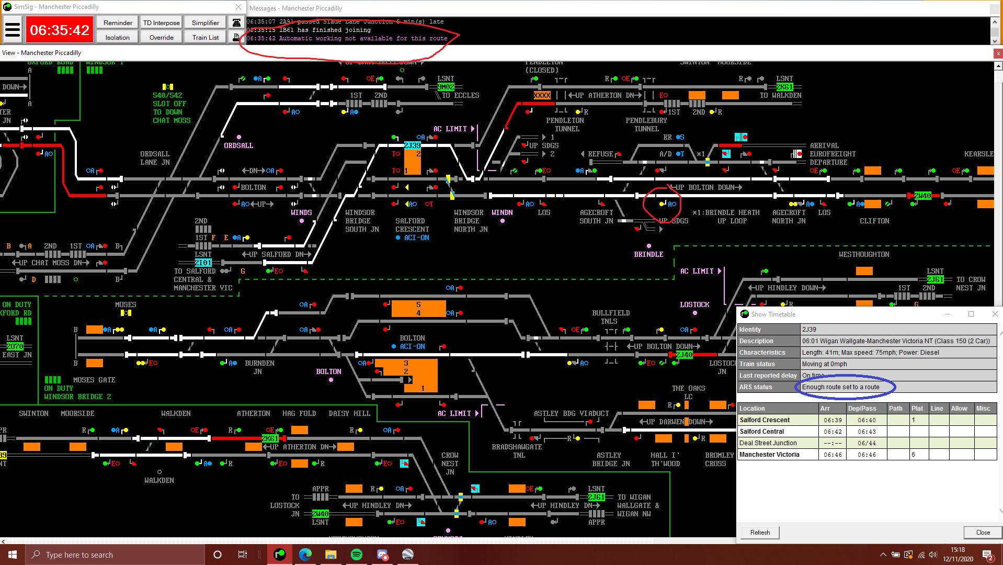Click the Override button

pos(162,37)
